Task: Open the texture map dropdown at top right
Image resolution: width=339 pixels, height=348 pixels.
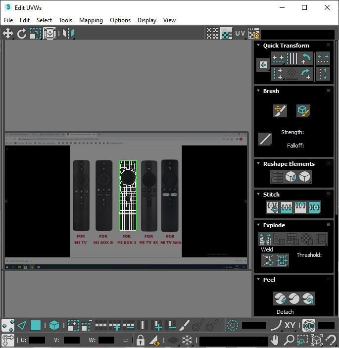Action: click(x=298, y=34)
